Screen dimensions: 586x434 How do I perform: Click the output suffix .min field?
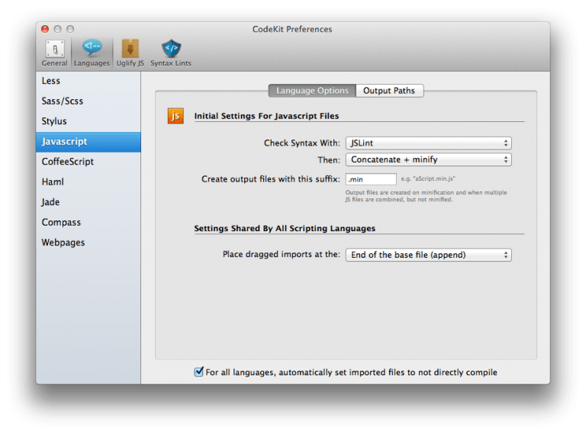pos(371,179)
